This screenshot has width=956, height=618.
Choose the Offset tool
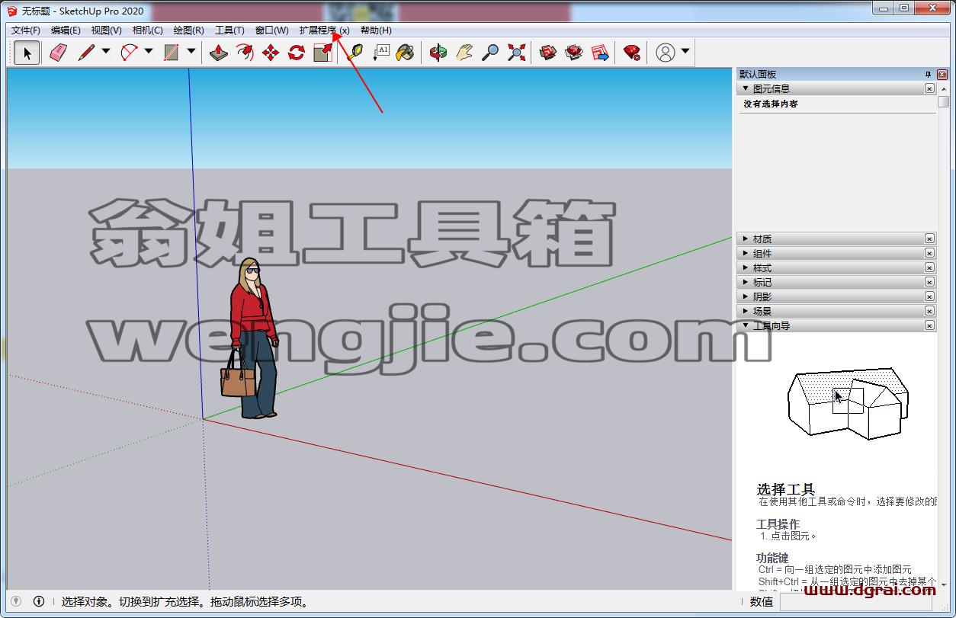click(x=245, y=53)
